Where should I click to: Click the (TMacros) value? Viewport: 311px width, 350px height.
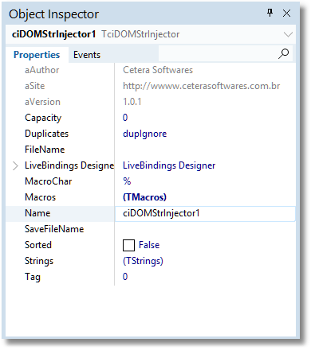[x=144, y=197]
